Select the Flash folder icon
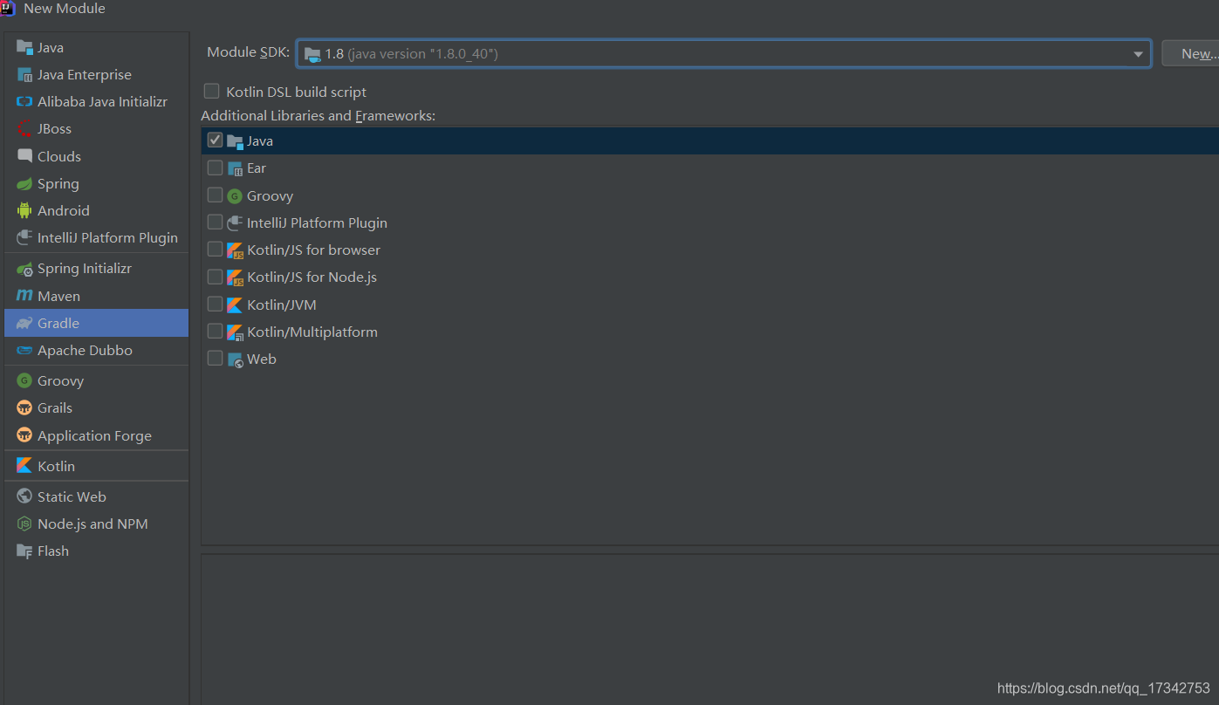Image resolution: width=1219 pixels, height=705 pixels. point(24,551)
